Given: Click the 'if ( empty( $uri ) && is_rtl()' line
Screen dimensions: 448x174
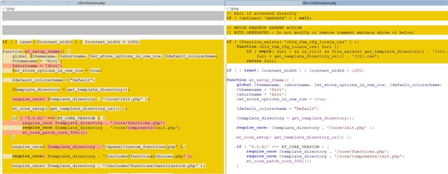Looking at the screenshot, I should coord(347,52).
